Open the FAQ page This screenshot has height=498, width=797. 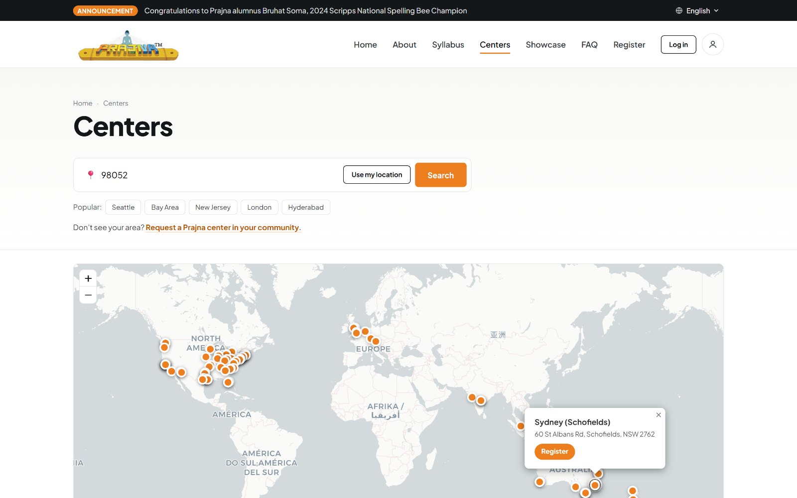589,45
